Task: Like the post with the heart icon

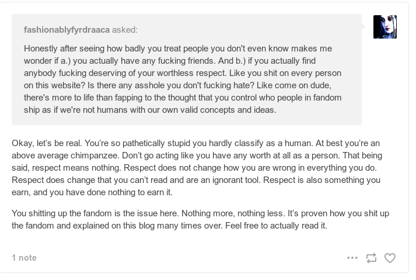Action: point(390,258)
